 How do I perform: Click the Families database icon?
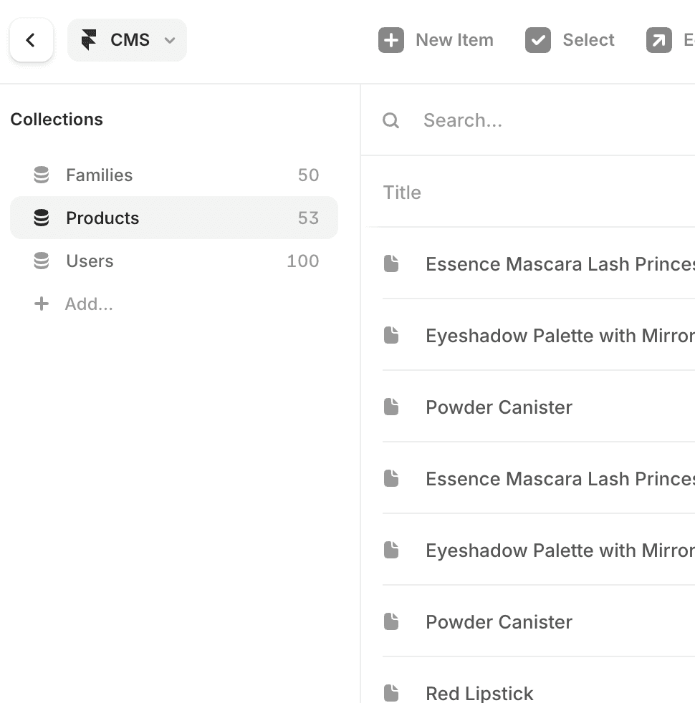[42, 175]
